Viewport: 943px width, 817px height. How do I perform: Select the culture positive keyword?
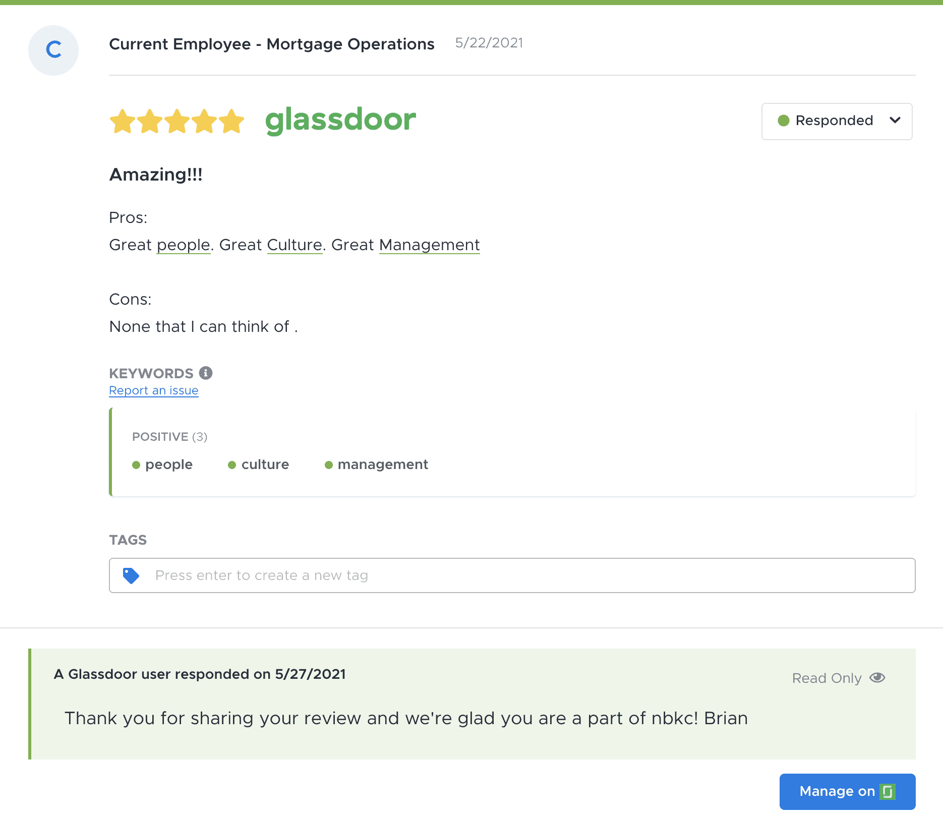point(265,464)
